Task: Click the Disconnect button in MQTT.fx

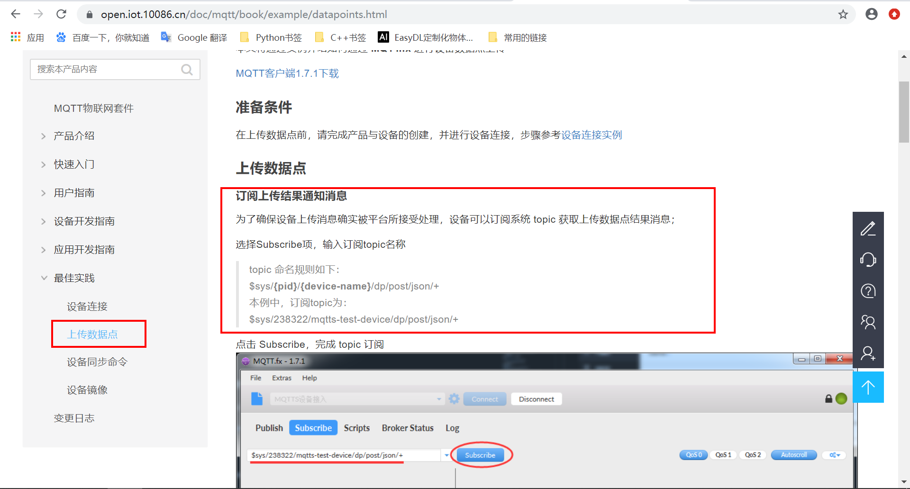Action: tap(536, 399)
